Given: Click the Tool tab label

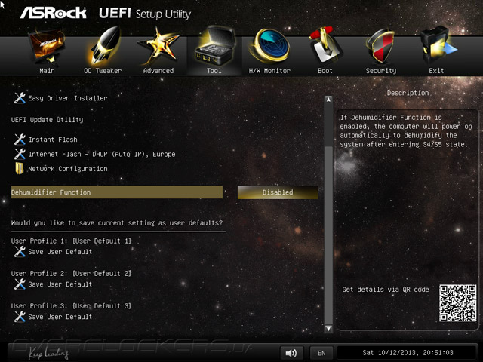Looking at the screenshot, I should point(214,71).
